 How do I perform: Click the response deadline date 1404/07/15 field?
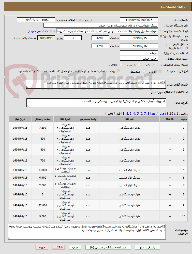(x=139, y=38)
